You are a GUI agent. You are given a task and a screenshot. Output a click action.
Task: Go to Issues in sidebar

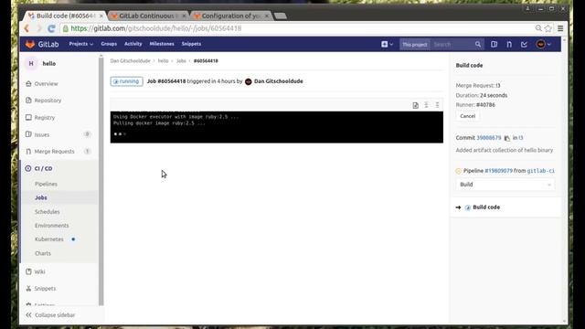(x=37, y=134)
